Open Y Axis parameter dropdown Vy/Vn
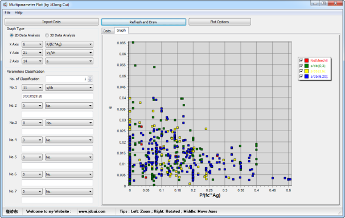The width and height of the screenshot is (345, 218). (x=69, y=53)
